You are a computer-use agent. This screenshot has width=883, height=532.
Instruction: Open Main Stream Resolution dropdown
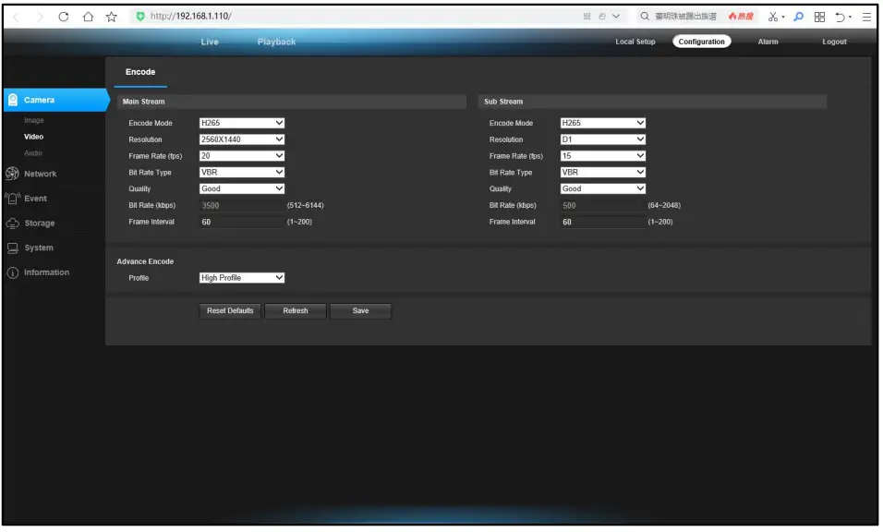click(242, 139)
